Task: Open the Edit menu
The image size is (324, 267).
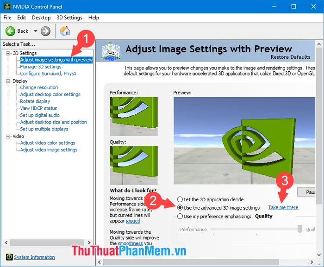Action: point(21,18)
